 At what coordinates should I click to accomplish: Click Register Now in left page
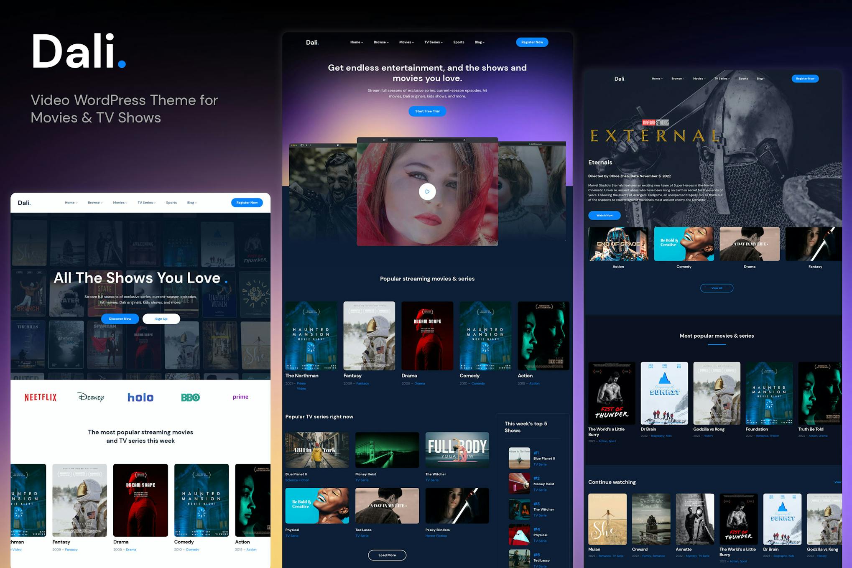click(247, 203)
